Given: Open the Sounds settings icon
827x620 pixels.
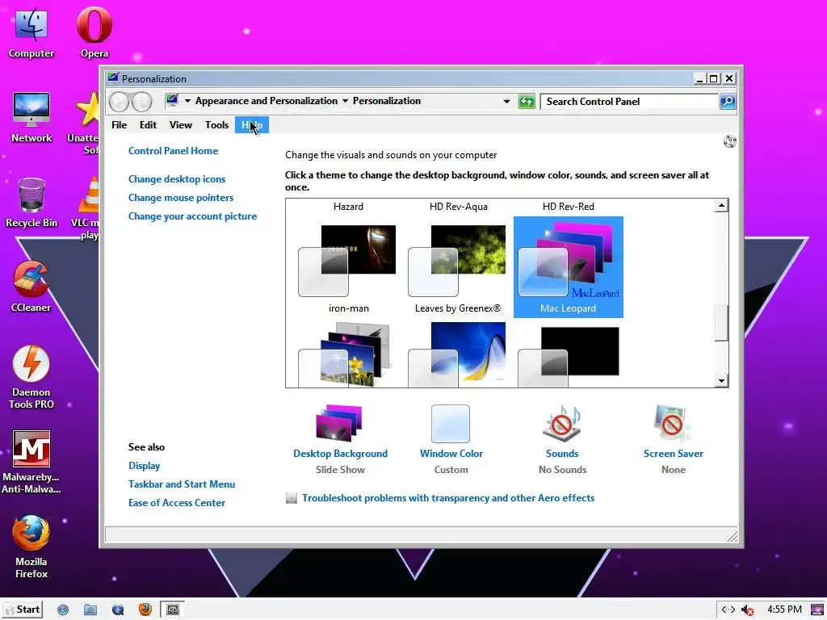Looking at the screenshot, I should pos(562,423).
